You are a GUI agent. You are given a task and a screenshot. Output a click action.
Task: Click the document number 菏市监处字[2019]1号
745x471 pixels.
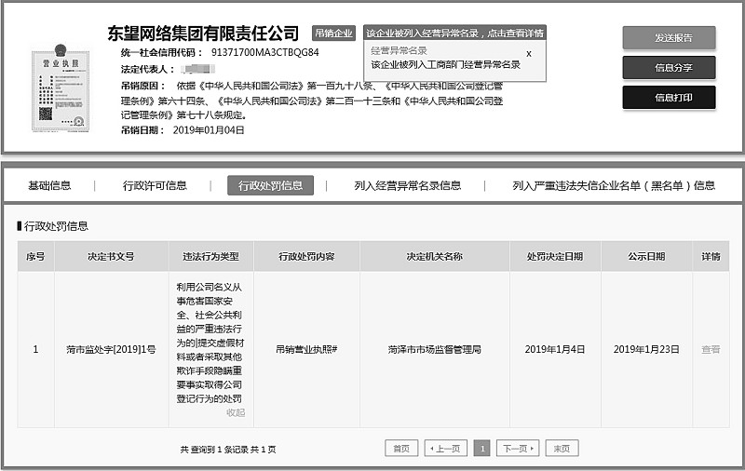pos(111,349)
